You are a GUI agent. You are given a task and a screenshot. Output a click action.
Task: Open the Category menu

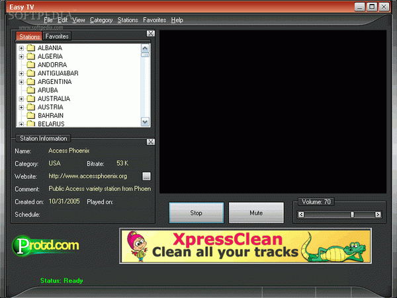[101, 20]
